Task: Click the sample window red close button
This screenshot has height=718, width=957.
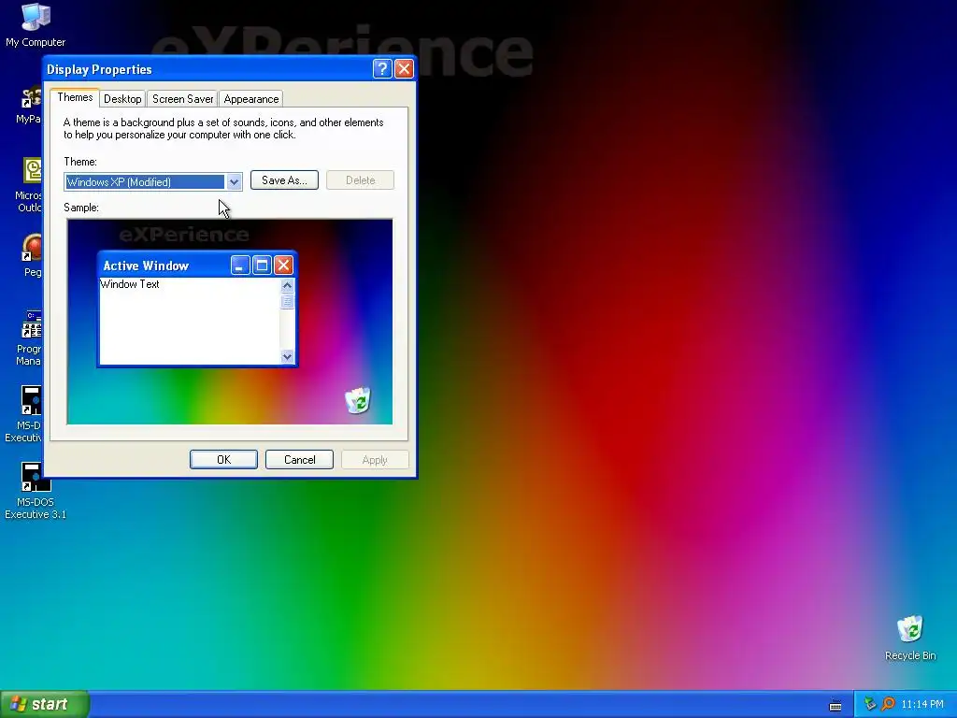Action: point(283,265)
